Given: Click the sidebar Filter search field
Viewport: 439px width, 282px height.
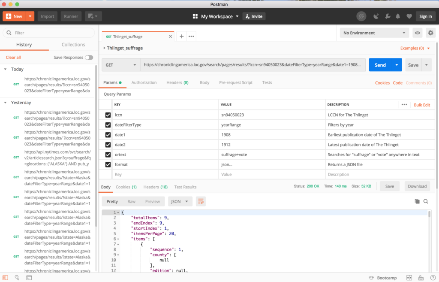Looking at the screenshot, I should pyautogui.click(x=49, y=33).
